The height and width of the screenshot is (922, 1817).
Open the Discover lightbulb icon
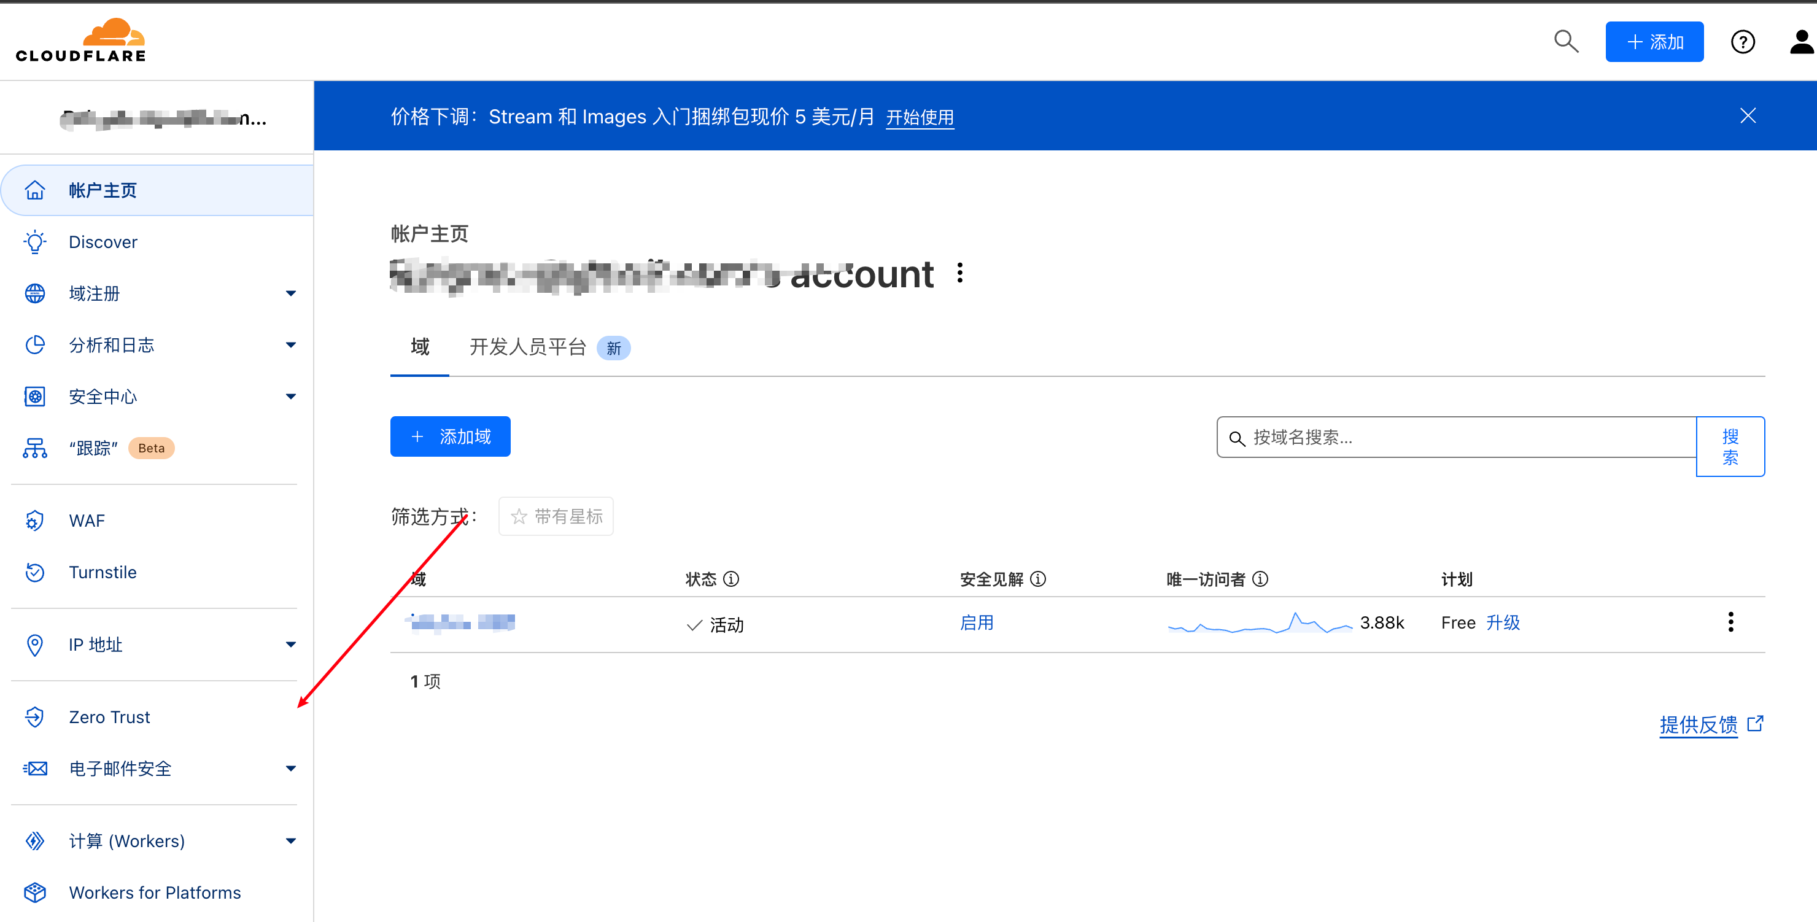click(34, 241)
